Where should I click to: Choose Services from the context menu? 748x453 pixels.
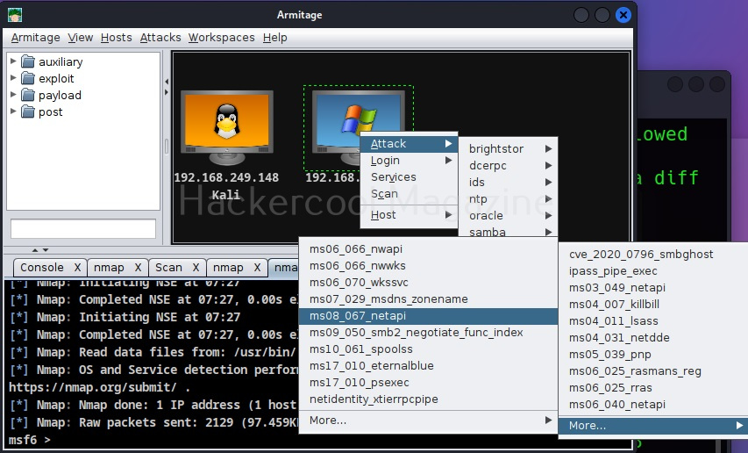pyautogui.click(x=409, y=177)
